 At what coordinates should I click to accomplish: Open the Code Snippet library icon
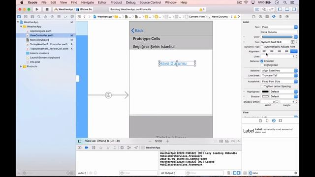267,120
